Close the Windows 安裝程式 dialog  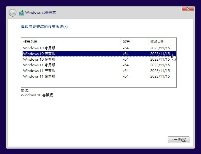point(188,9)
